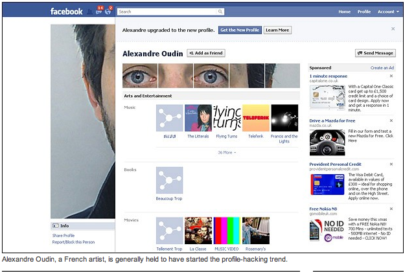The image size is (405, 272).
Task: Click the Facebook logo
Action: [x=66, y=11]
